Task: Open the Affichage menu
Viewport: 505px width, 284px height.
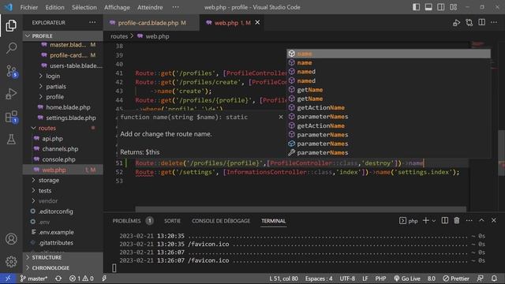Action: [117, 7]
